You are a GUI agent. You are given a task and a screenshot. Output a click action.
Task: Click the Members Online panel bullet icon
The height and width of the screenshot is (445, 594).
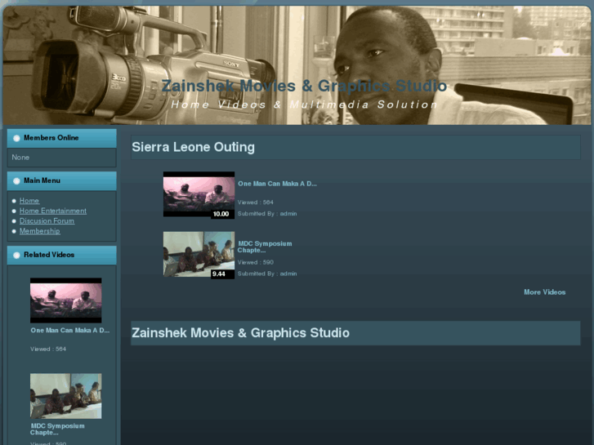pos(16,138)
